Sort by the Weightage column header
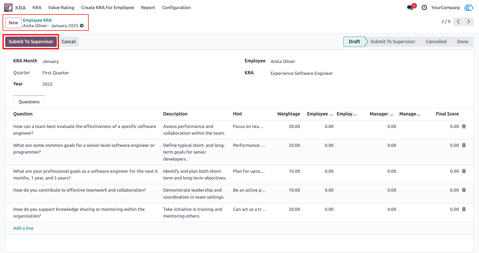479x253 pixels. (288, 114)
